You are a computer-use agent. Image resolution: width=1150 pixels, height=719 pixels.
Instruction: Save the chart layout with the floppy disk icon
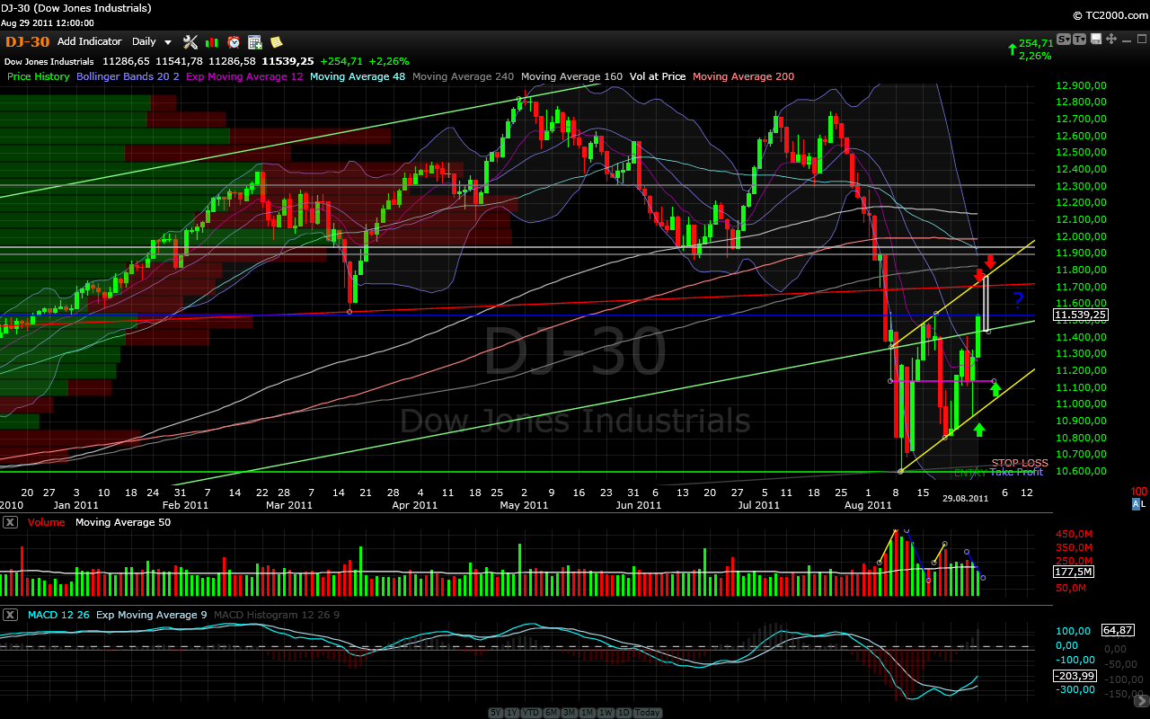(x=1096, y=40)
